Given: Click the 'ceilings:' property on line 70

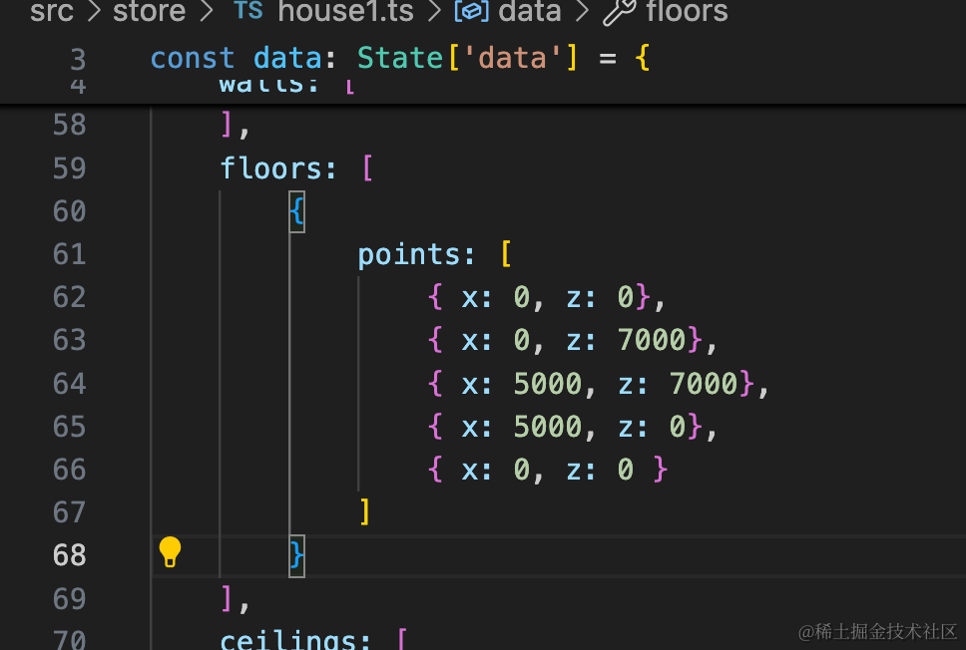Looking at the screenshot, I should 295,640.
